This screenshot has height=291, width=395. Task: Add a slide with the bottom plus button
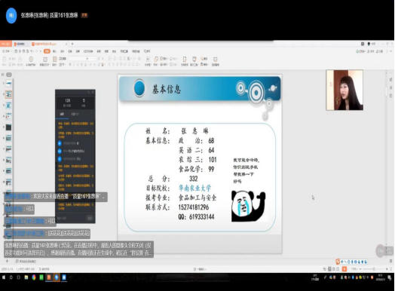tap(7, 261)
